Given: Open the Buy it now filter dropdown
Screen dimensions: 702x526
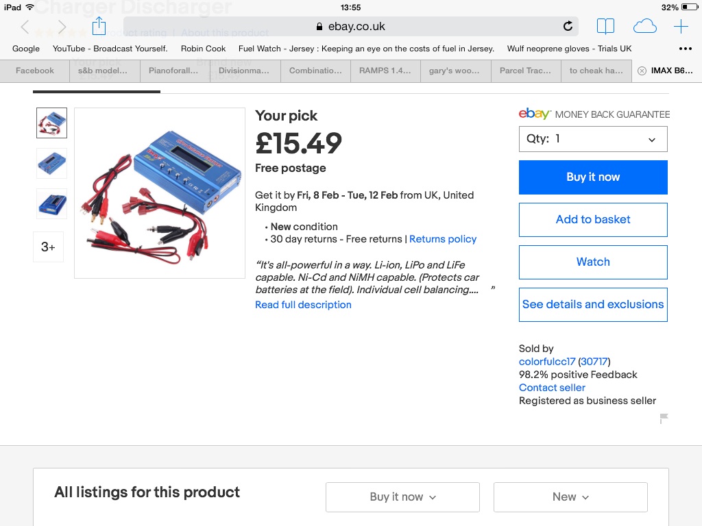Looking at the screenshot, I should pyautogui.click(x=402, y=497).
